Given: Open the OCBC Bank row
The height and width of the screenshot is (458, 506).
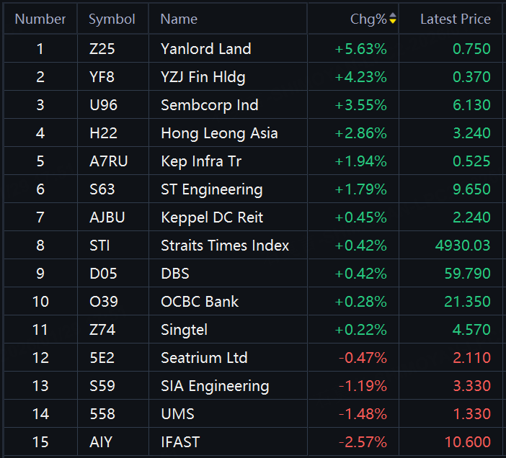Looking at the screenshot, I should (200, 302).
